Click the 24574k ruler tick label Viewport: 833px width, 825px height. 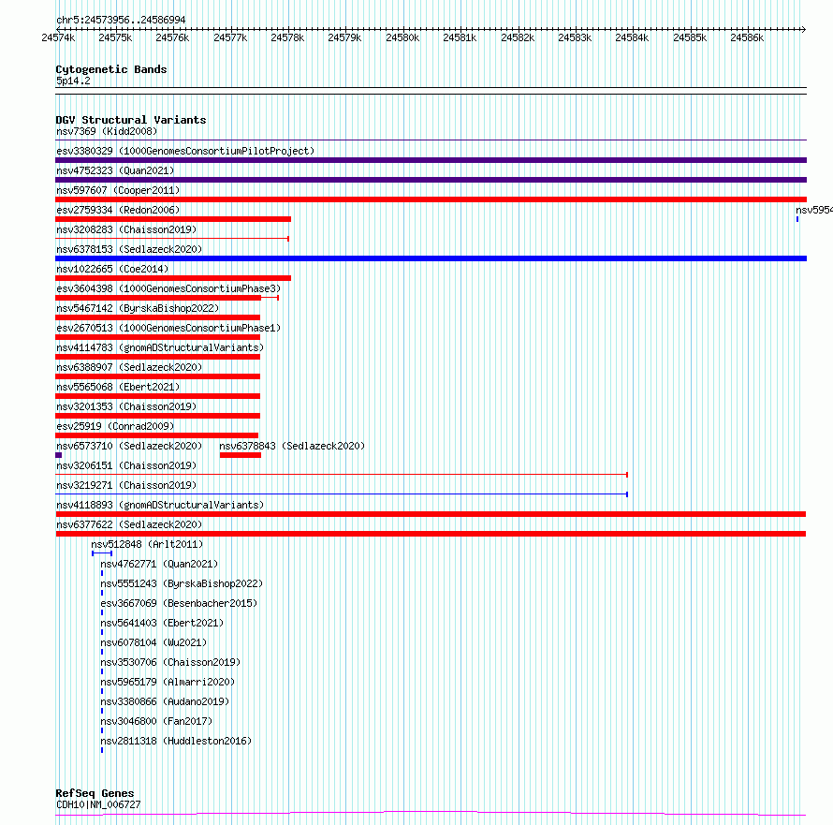coord(58,37)
